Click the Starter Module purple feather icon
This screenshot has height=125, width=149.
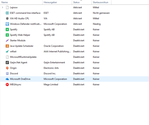[x=7, y=40]
